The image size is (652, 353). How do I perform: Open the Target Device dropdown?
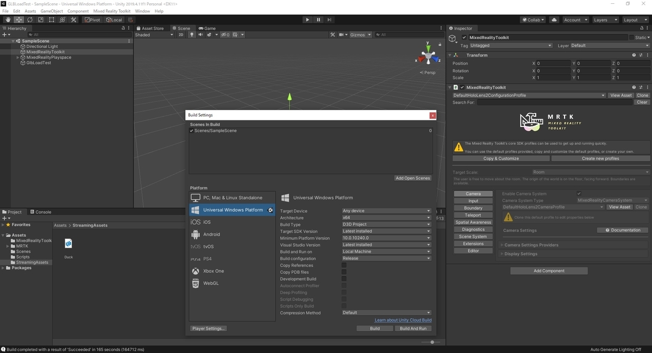coord(386,211)
